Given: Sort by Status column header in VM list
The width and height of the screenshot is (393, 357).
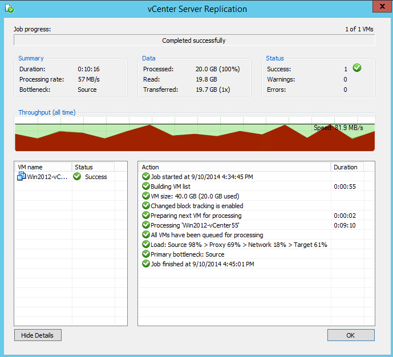Looking at the screenshot, I should pyautogui.click(x=93, y=167).
